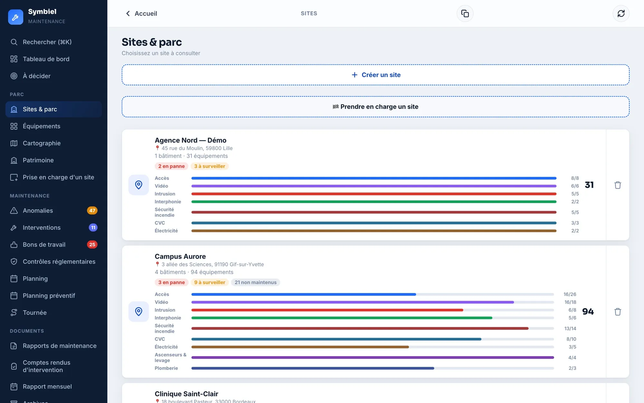Open Rechercher search in sidebar
644x403 pixels.
pos(53,42)
